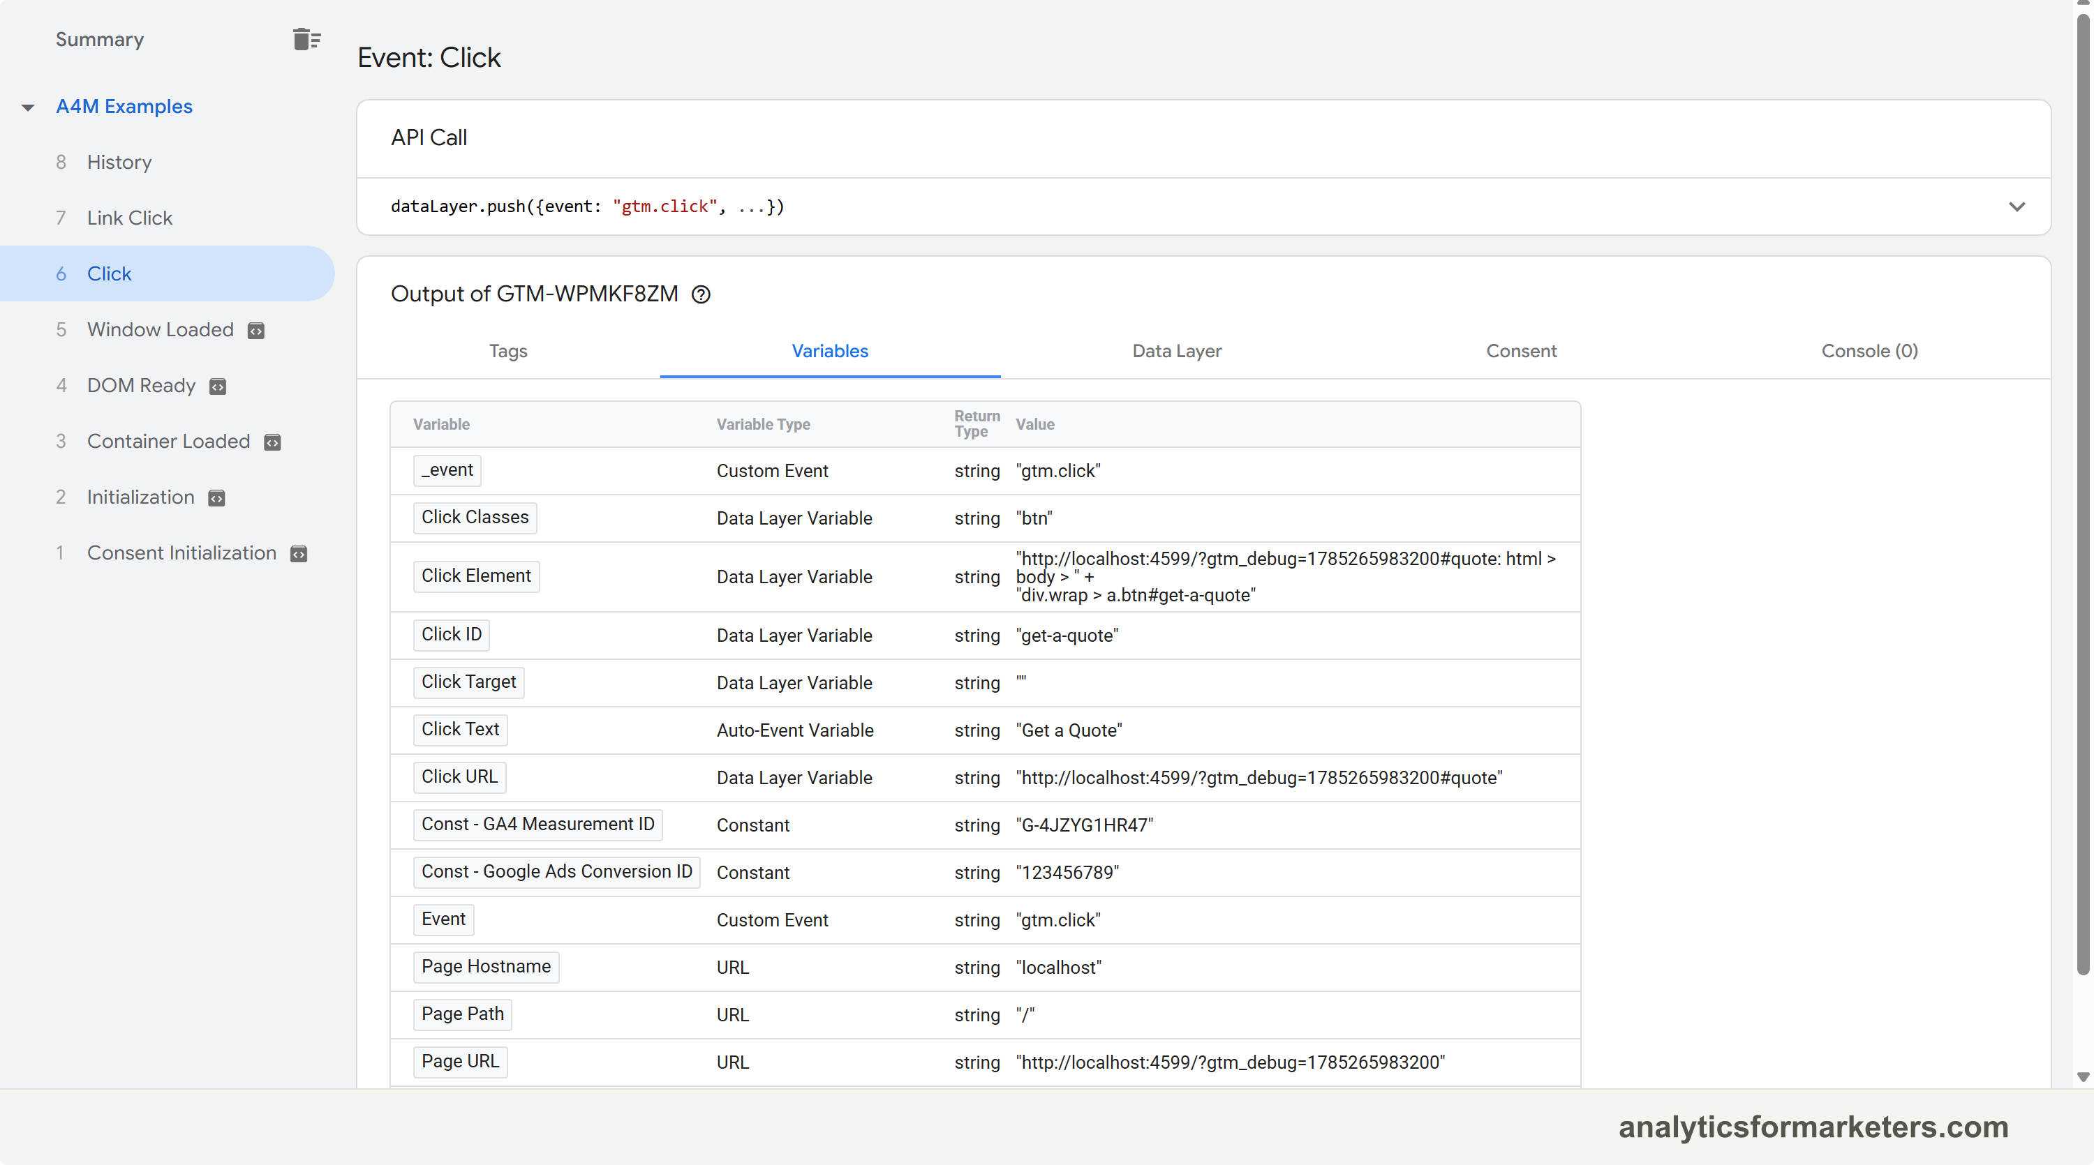2094x1165 pixels.
Task: Select event 2 Initialization
Action: point(167,497)
